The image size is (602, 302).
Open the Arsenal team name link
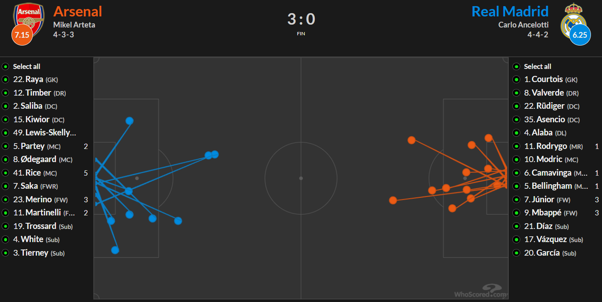coord(78,11)
